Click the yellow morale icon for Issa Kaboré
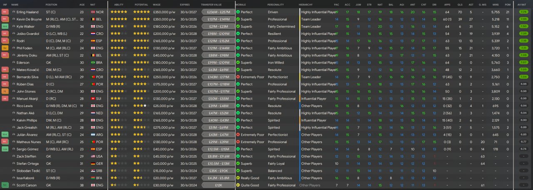This screenshot has height=190, width=533. (238, 178)
